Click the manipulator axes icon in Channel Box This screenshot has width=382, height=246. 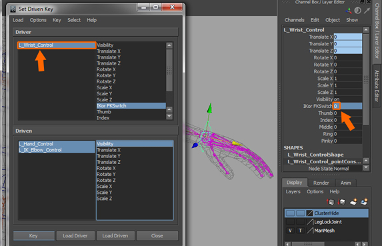tap(349, 11)
